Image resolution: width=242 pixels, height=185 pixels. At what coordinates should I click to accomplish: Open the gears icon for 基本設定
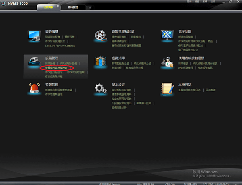[100, 89]
